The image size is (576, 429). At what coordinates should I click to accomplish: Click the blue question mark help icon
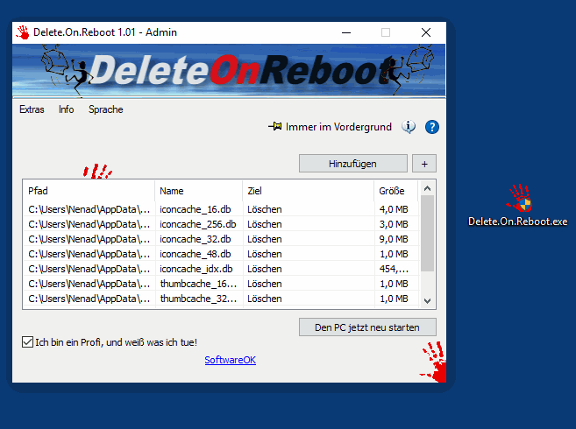[x=432, y=127]
